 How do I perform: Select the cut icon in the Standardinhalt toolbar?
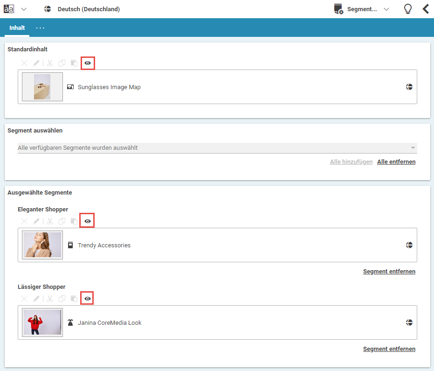(x=49, y=63)
